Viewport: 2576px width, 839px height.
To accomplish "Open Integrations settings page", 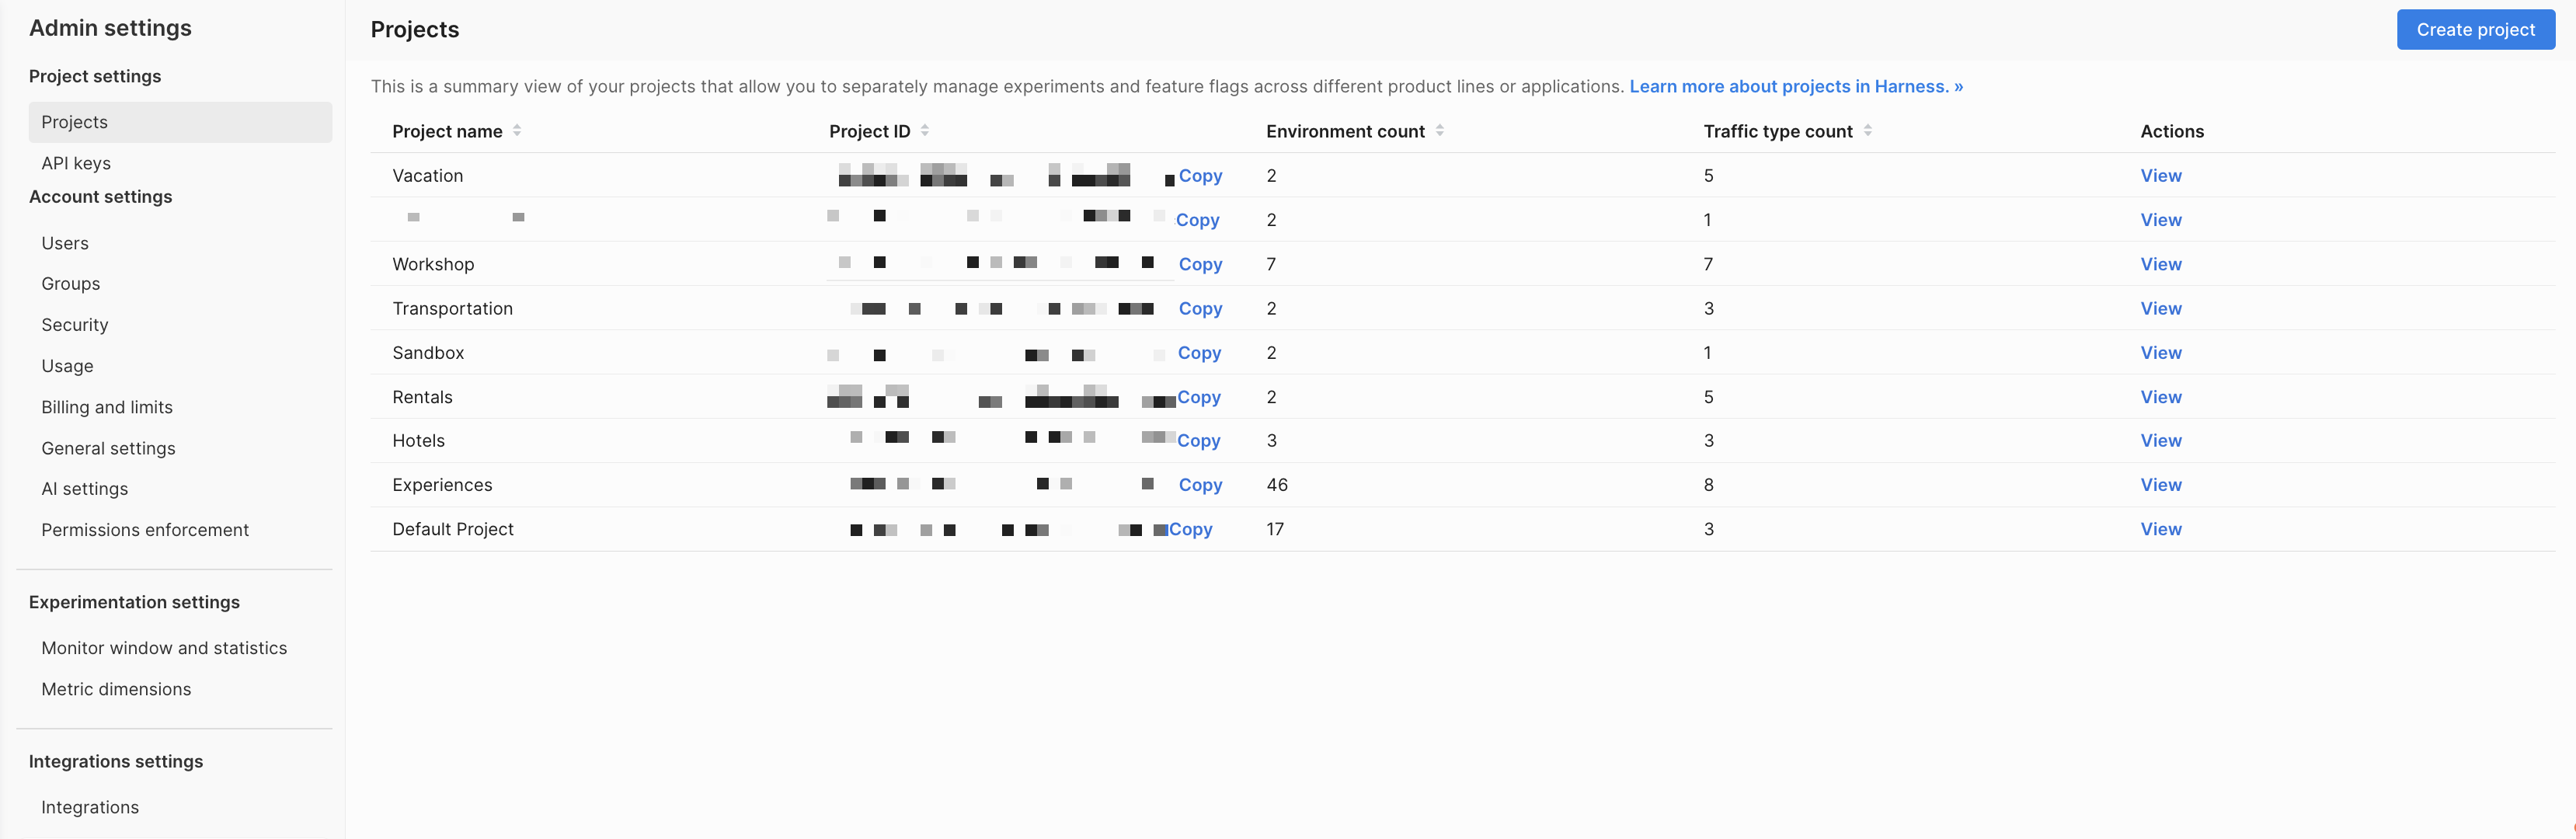I will 90,807.
